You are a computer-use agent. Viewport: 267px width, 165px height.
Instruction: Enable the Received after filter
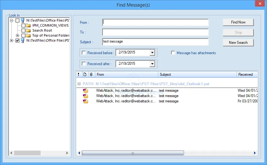pos(84,64)
